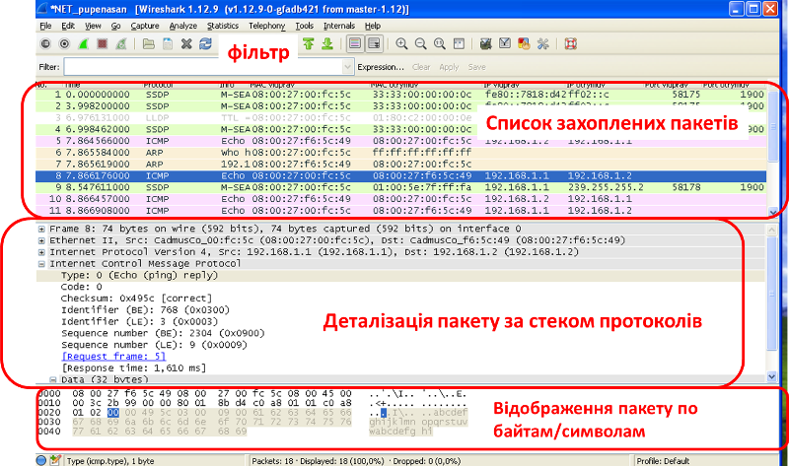Expand the Ethernet II tree node

(40, 239)
